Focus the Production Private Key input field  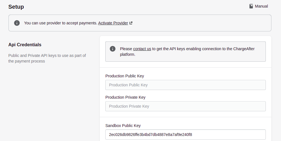tap(185, 106)
